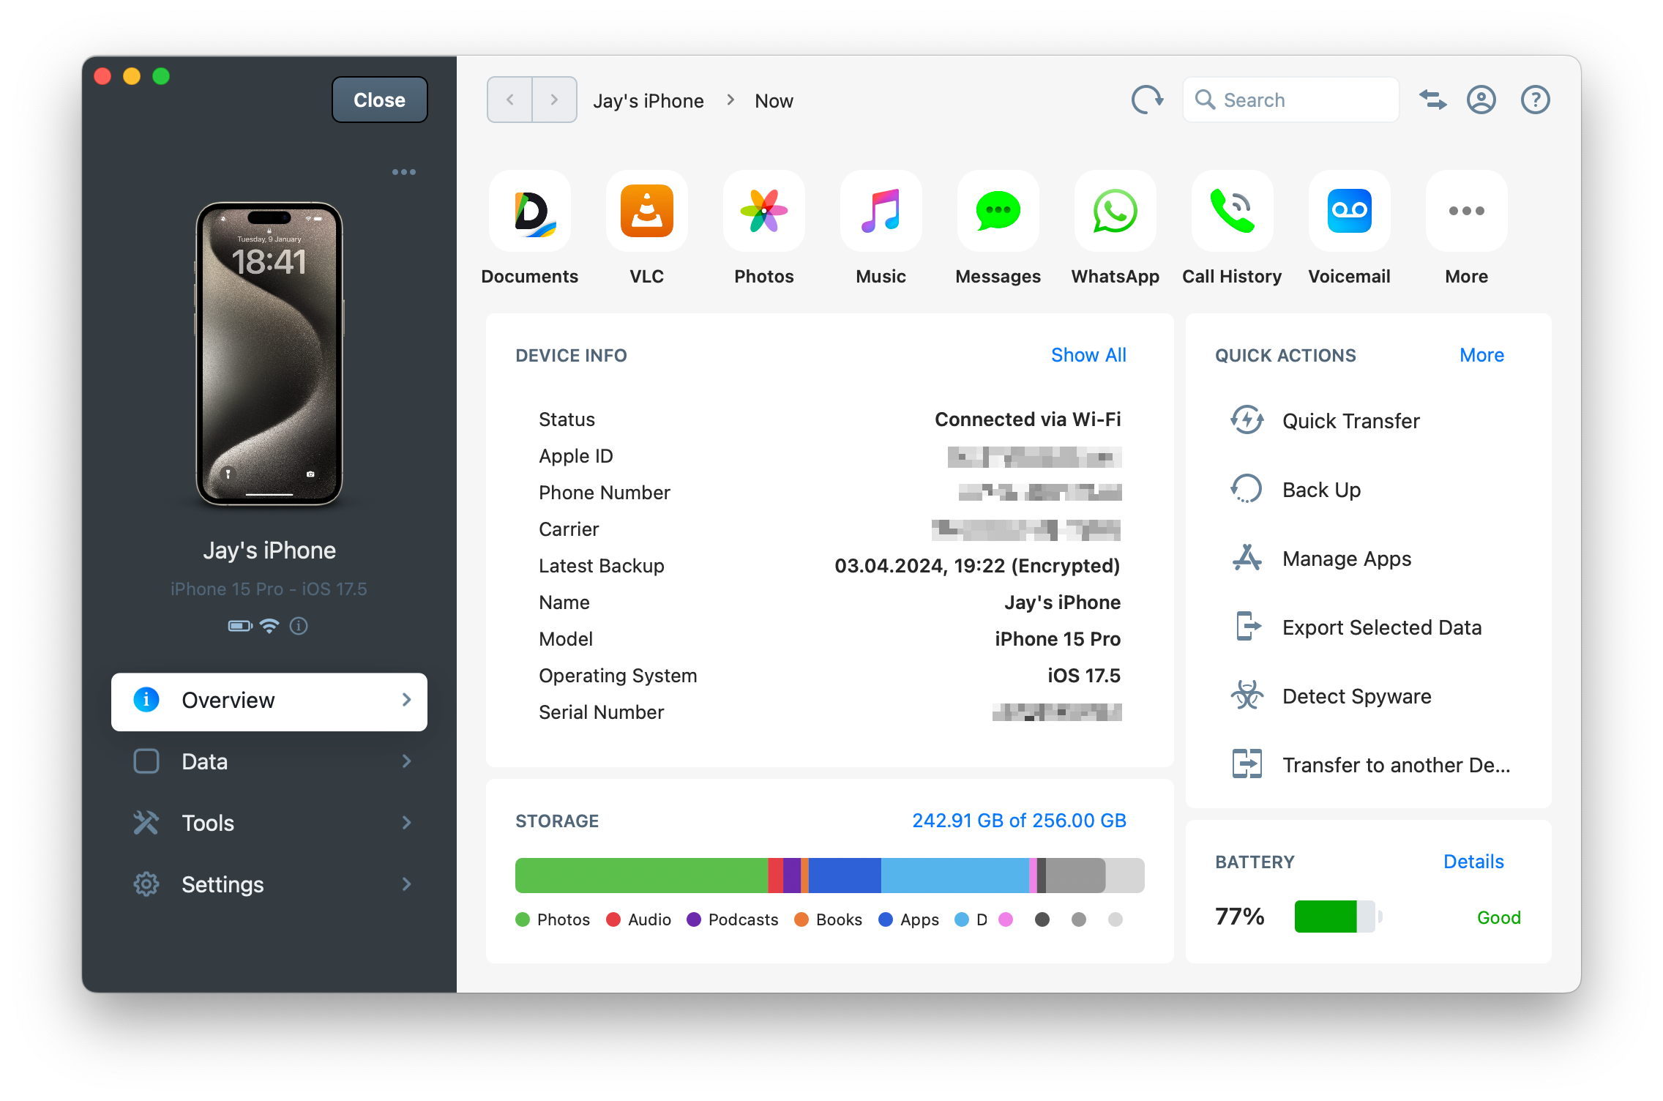Open the Photos app icon
The width and height of the screenshot is (1663, 1101).
764,211
